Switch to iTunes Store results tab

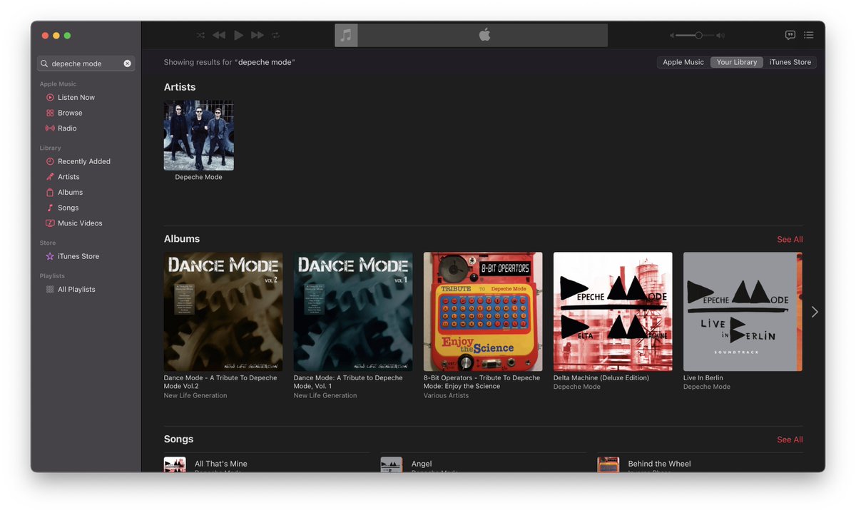pos(790,62)
